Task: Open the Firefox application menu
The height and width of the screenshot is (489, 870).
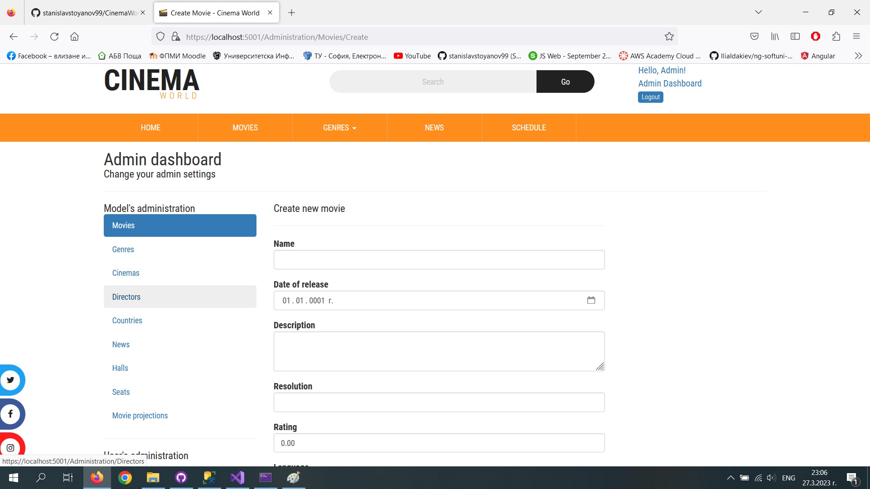Action: tap(856, 37)
